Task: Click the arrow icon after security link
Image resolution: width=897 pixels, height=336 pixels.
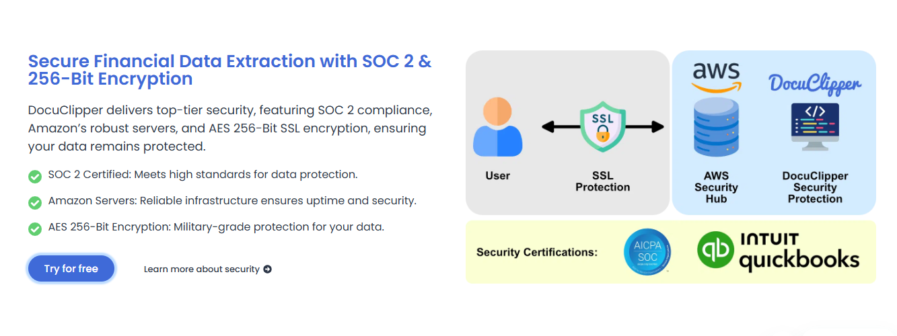Action: 267,269
